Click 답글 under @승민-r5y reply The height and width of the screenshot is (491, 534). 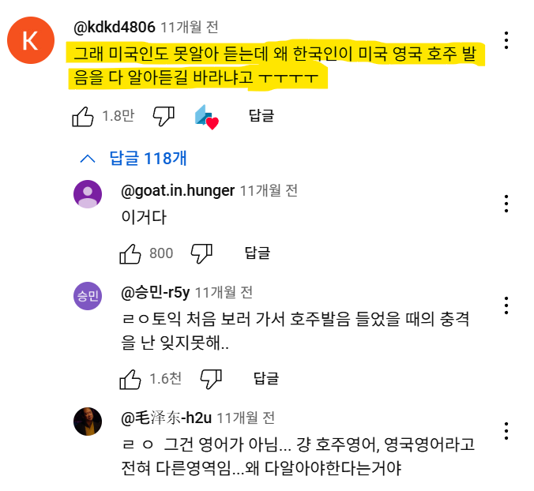point(266,379)
